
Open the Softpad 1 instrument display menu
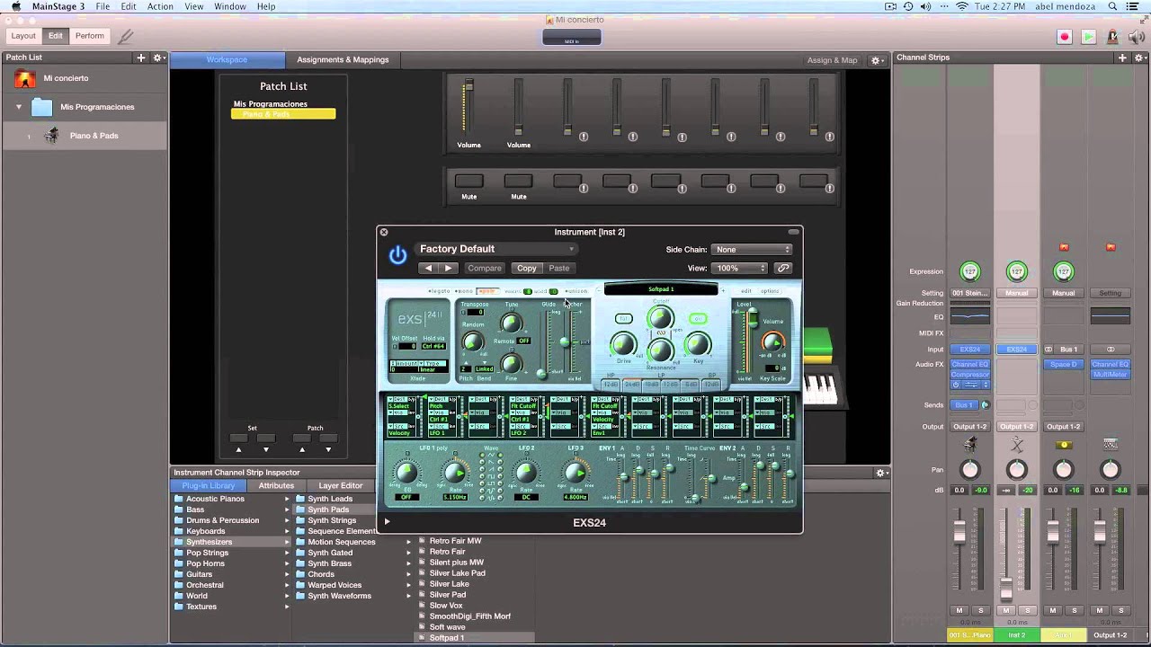pos(661,289)
